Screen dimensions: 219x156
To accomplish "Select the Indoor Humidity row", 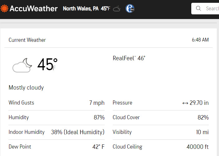I will (x=56, y=132).
